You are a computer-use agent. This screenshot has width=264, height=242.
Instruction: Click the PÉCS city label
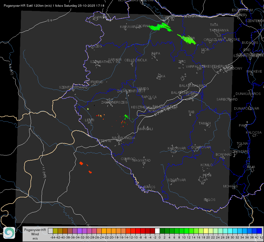[207, 175]
